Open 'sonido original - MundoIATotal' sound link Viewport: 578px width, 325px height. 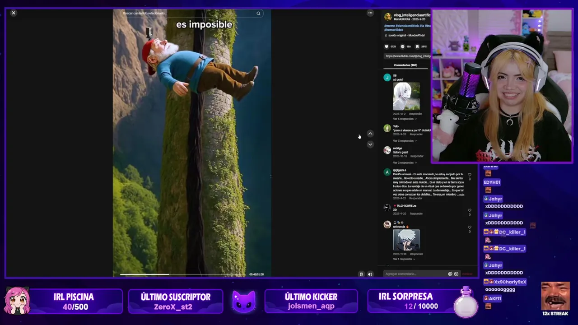click(406, 35)
